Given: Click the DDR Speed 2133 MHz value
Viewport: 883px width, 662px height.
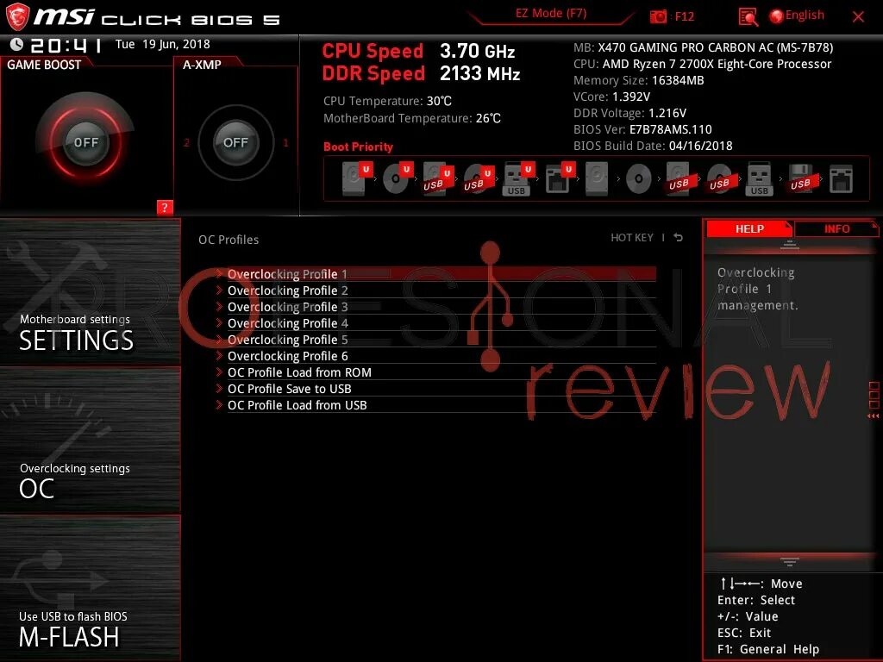Looking at the screenshot, I should coord(479,73).
